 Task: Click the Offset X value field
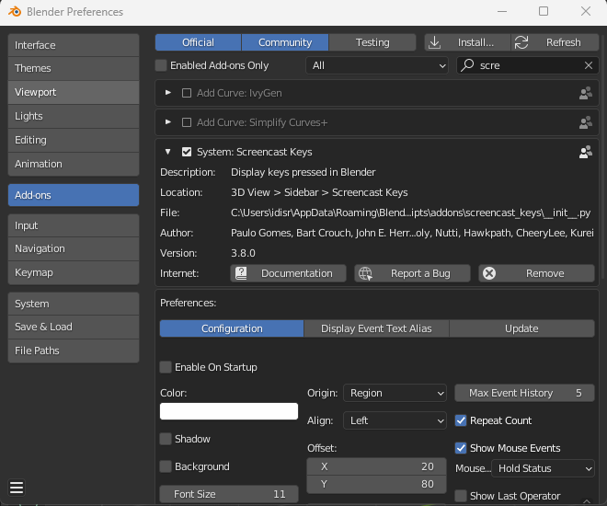[x=376, y=466]
